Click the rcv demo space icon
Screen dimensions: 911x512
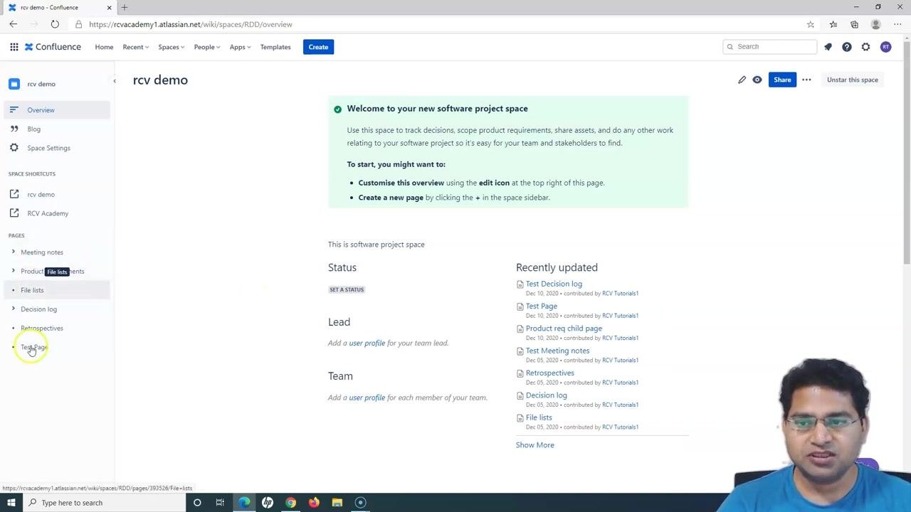[14, 84]
